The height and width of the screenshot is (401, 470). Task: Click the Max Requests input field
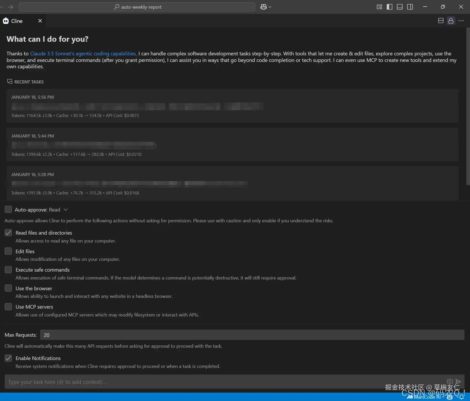(252, 335)
